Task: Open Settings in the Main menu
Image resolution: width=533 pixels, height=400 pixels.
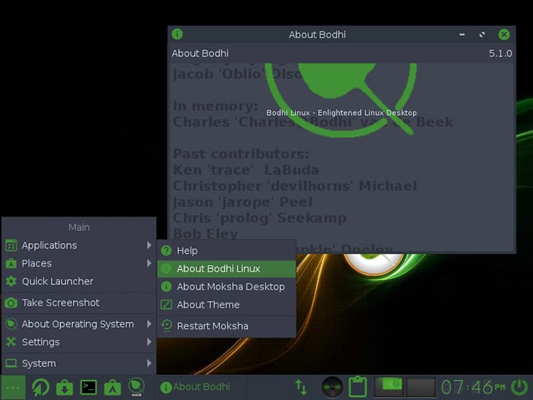Action: point(79,342)
